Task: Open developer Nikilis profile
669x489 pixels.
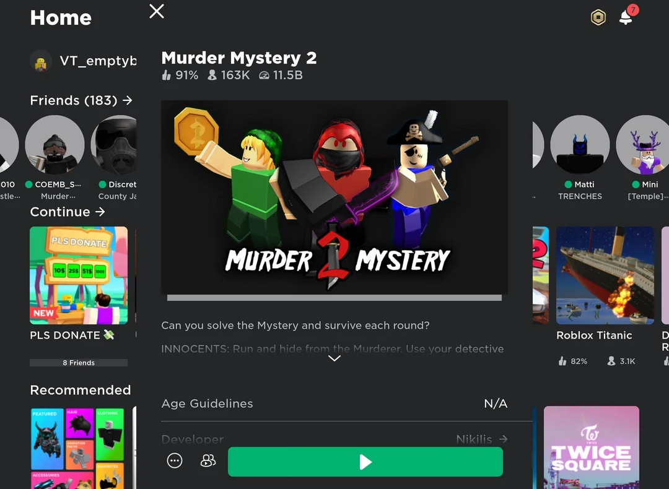Action: [481, 439]
